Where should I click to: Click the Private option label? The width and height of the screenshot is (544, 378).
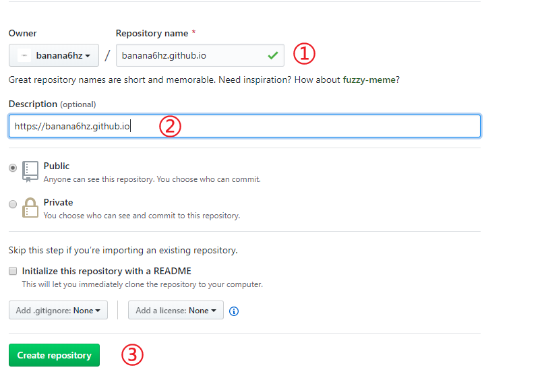(58, 202)
